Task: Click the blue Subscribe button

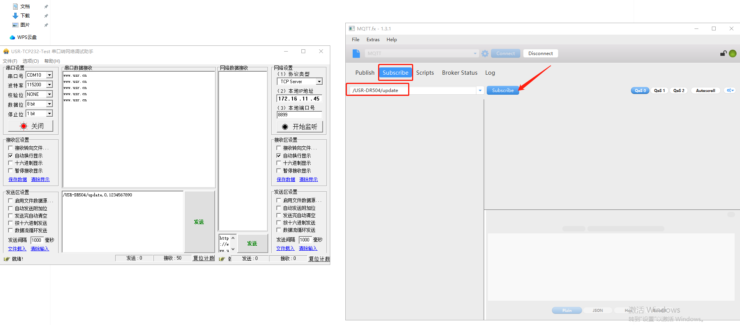Action: click(503, 90)
